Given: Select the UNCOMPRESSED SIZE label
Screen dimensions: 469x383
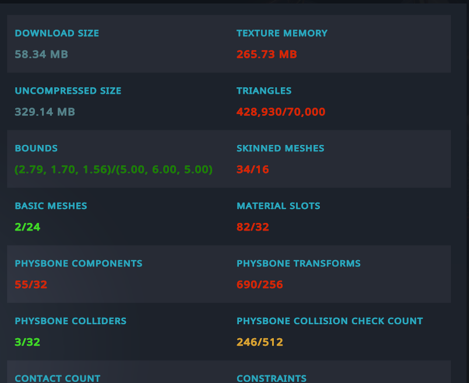Looking at the screenshot, I should pos(68,91).
